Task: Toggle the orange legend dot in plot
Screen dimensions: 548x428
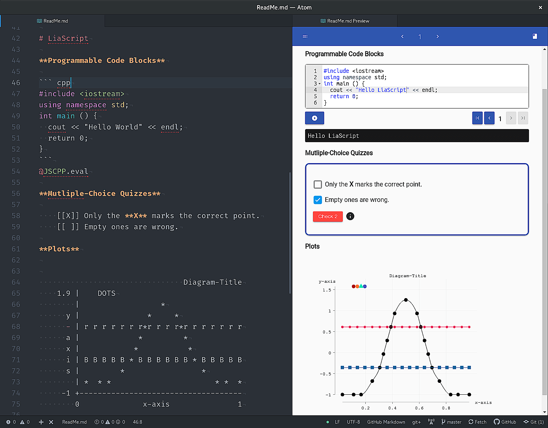Action: [x=357, y=286]
